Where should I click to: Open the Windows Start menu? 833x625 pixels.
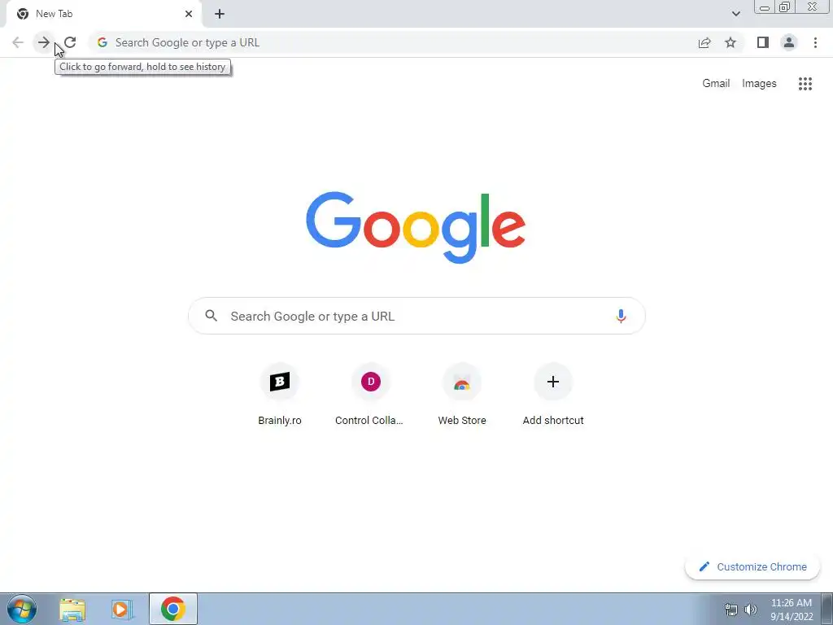click(22, 609)
